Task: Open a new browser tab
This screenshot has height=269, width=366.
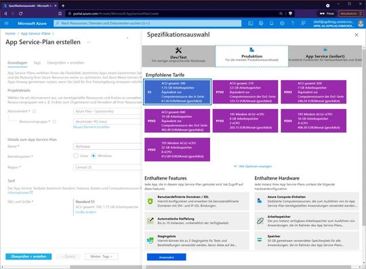Action: 63,5
